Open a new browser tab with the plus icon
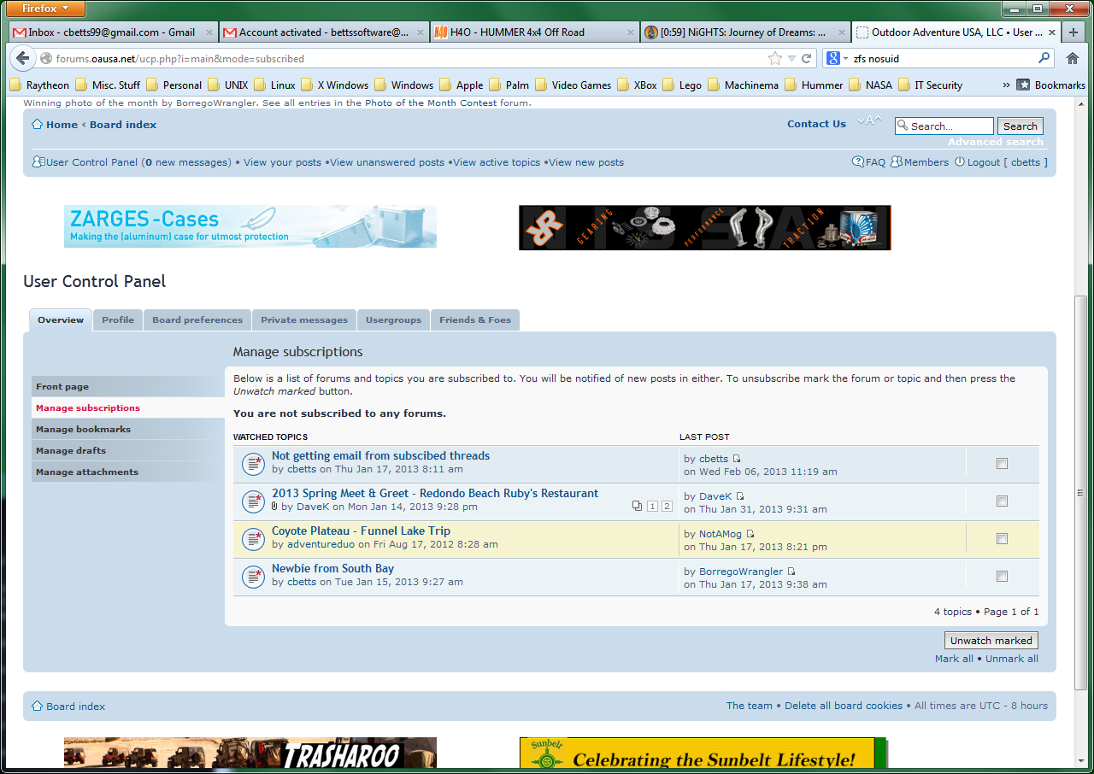The image size is (1094, 774). (x=1073, y=32)
